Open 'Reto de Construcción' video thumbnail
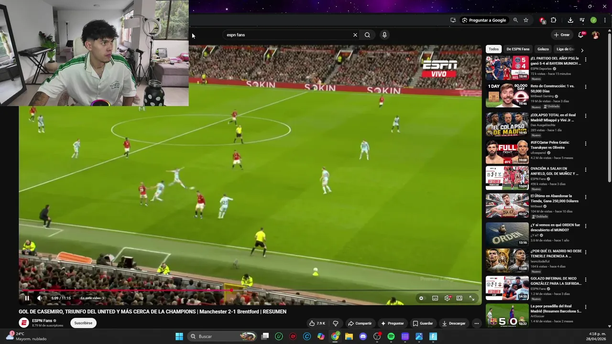The height and width of the screenshot is (344, 612). pos(507,95)
